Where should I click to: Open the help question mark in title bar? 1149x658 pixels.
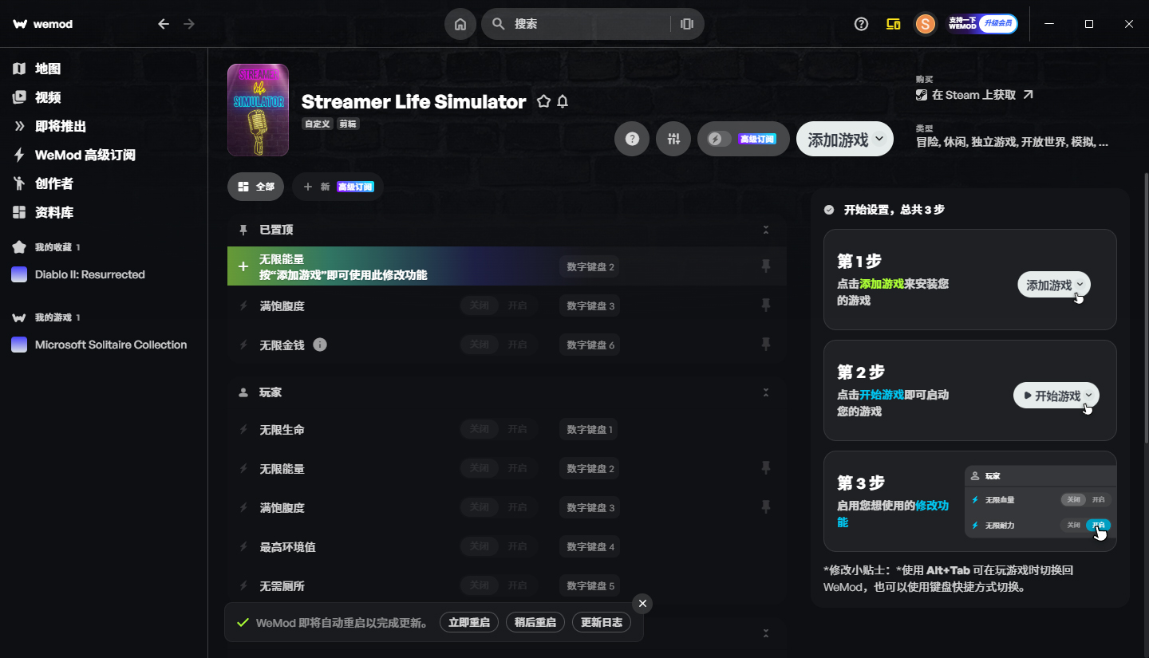861,24
